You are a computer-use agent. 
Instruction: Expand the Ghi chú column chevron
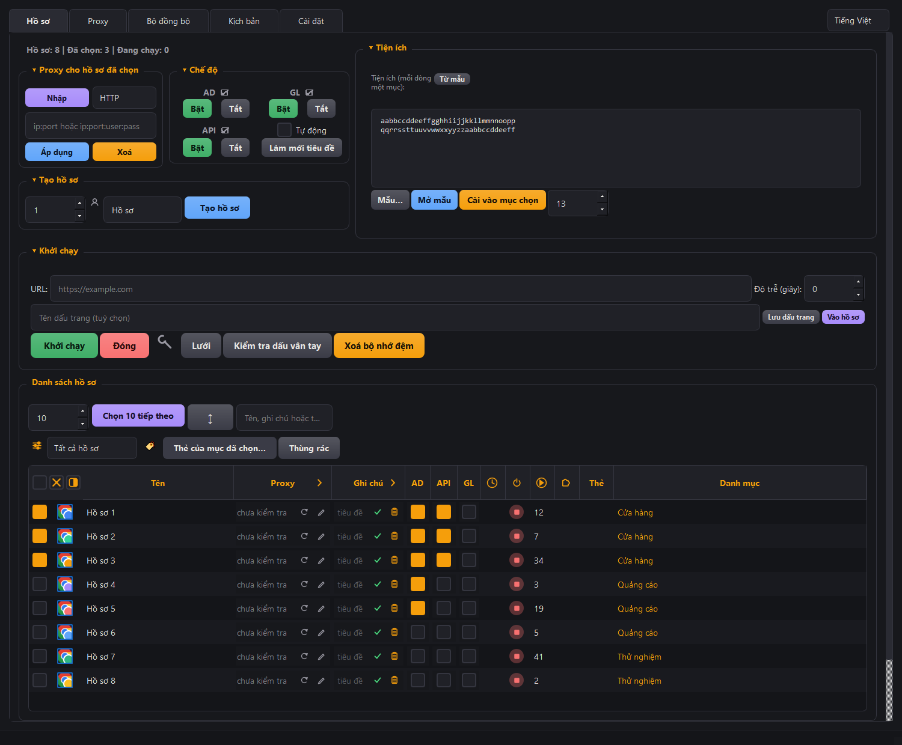coord(393,482)
